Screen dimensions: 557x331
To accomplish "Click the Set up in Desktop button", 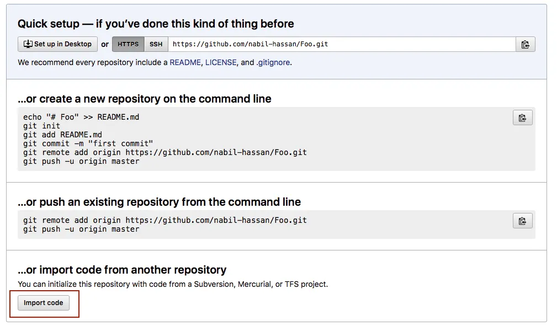I will pyautogui.click(x=57, y=44).
